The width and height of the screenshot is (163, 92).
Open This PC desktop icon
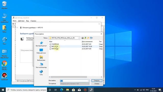[x=4, y=18]
